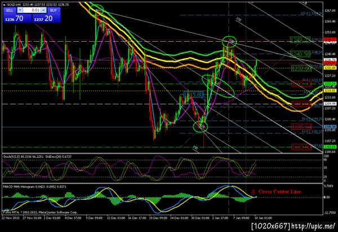Screen dimensions: 338x232
Task: Click the 1187.20 price scale value
Action: 330,141
